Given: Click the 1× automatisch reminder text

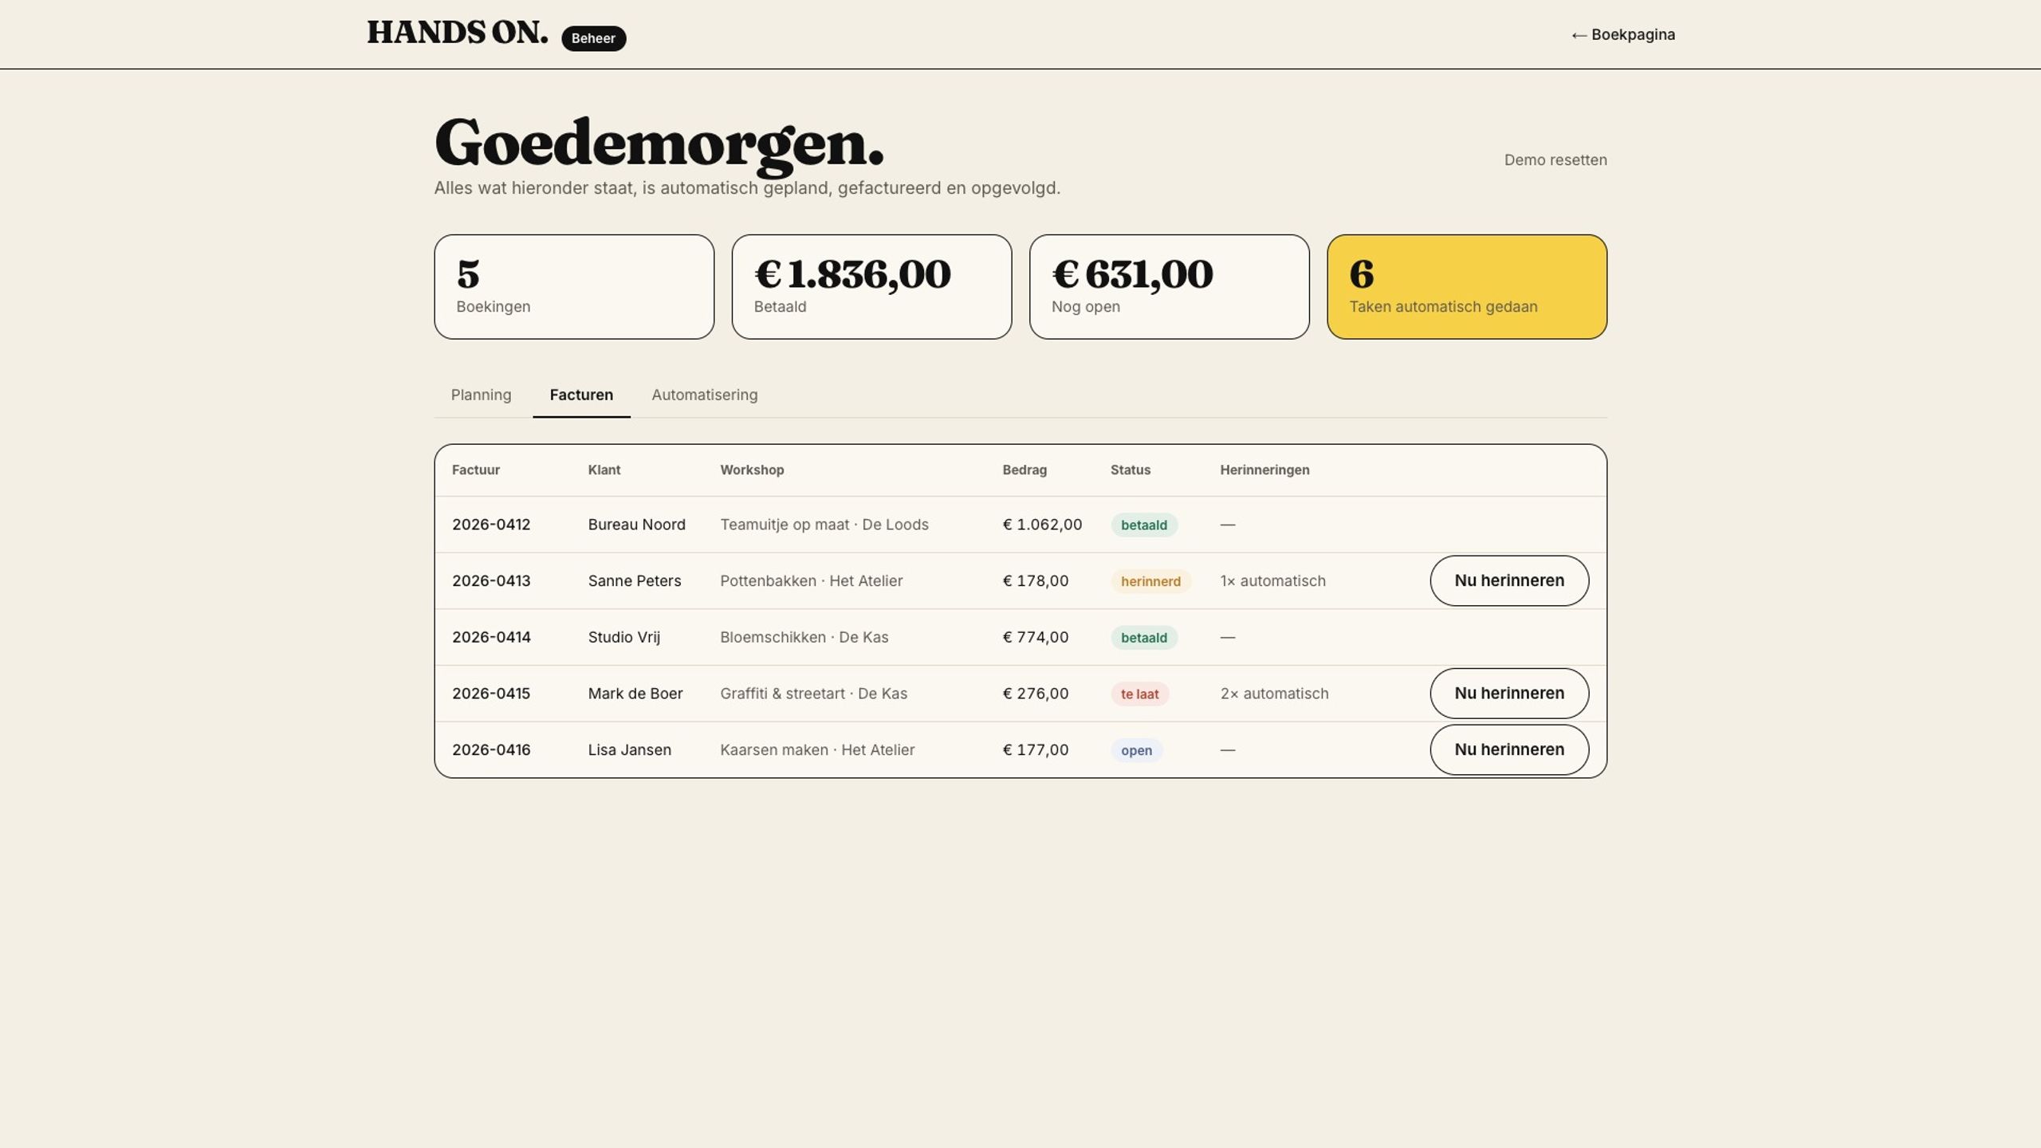Looking at the screenshot, I should [x=1272, y=581].
